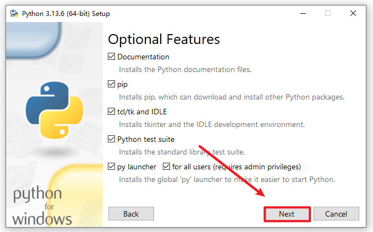Screen dimensions: 373x232
Task: Click the greyed-out maximize button
Action: coord(328,13)
